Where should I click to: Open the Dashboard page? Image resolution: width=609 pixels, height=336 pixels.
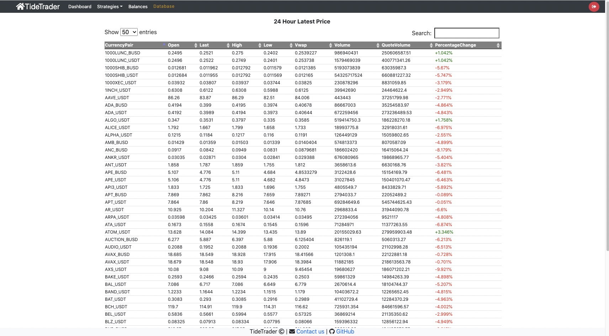tap(80, 6)
